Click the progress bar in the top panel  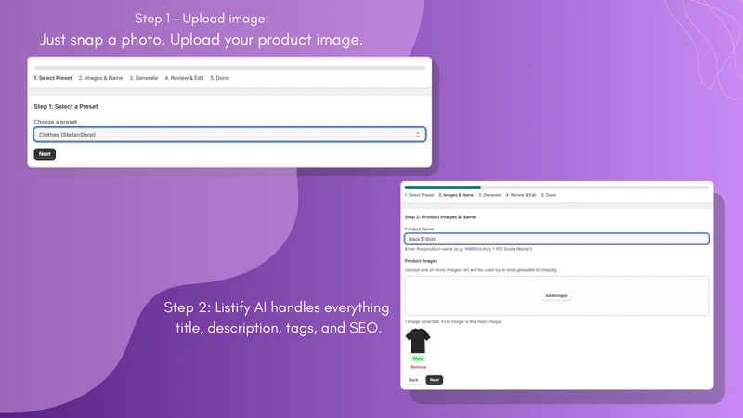tap(229, 68)
